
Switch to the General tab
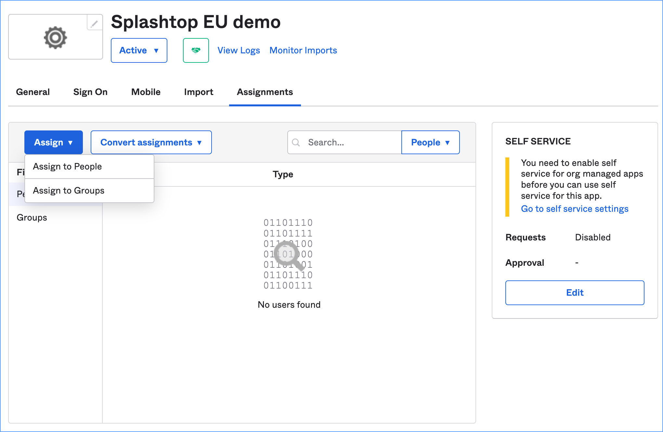click(33, 92)
